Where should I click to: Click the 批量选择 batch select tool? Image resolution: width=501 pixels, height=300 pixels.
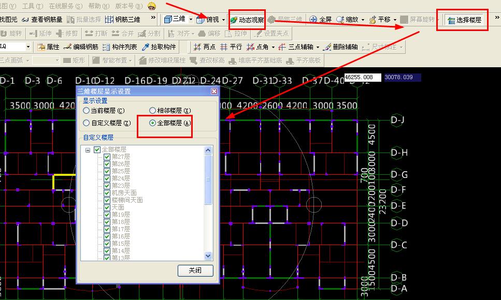[84, 20]
